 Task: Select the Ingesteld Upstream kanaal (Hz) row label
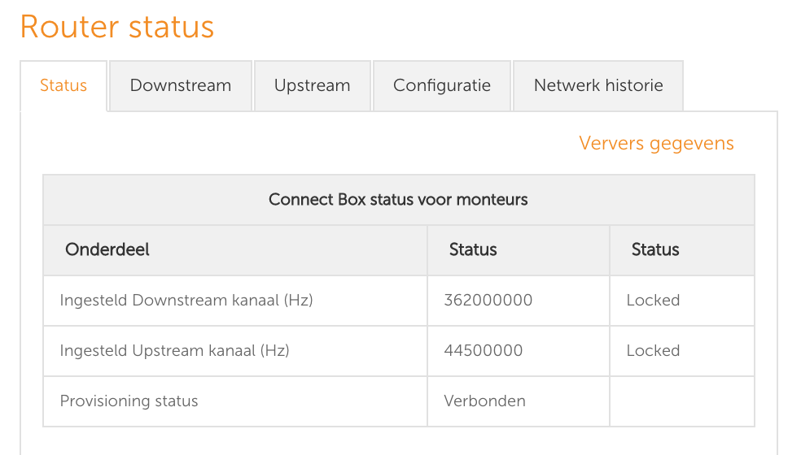175,350
